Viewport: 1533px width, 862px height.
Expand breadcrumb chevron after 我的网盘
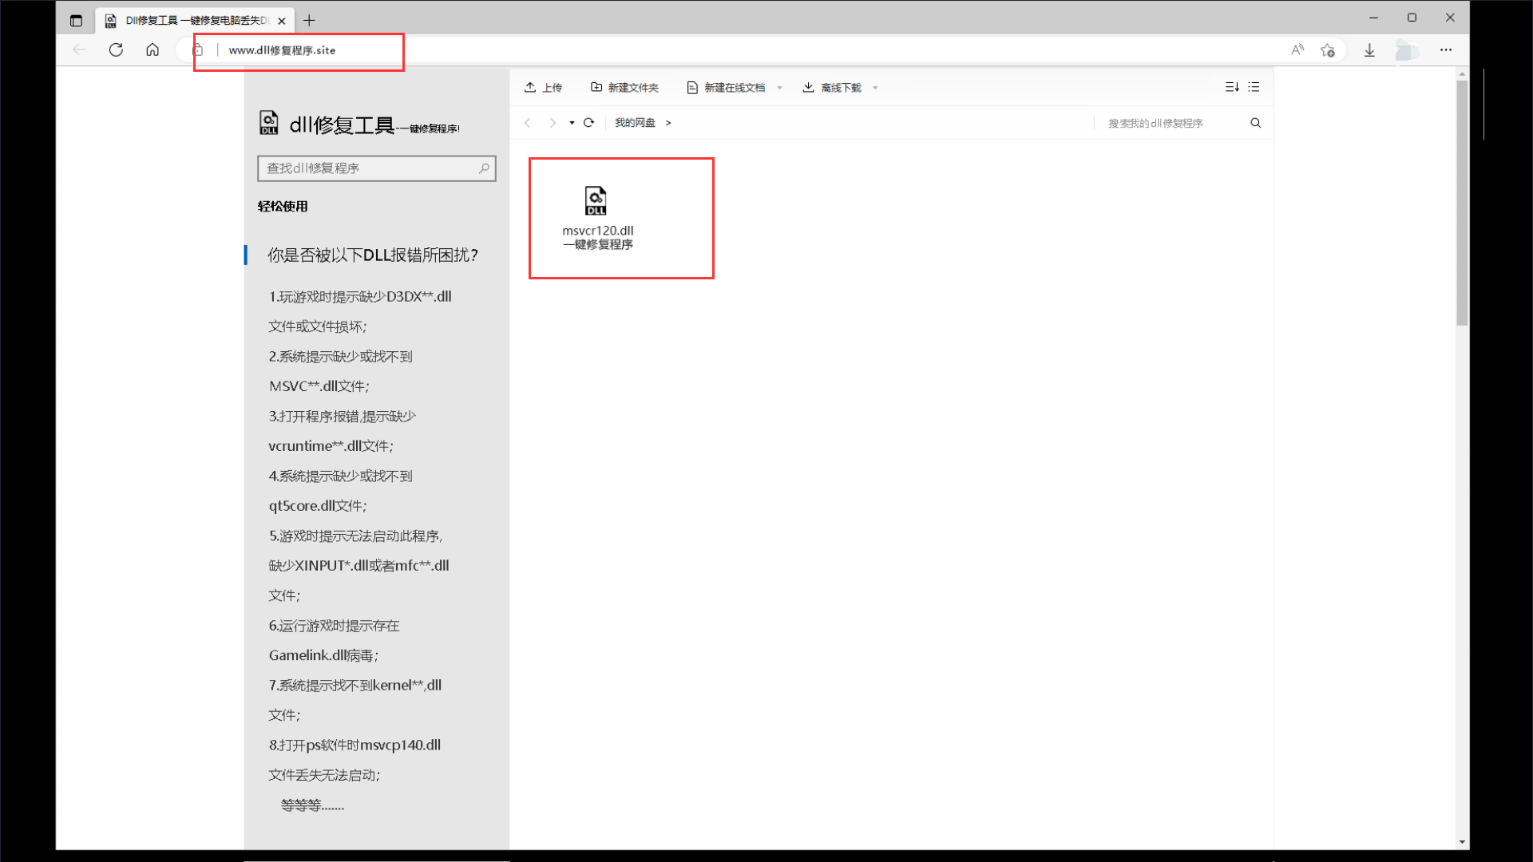coord(668,123)
